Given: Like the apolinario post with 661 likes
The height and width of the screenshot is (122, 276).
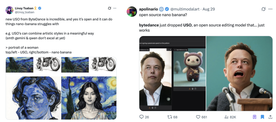Looking at the screenshot, I should pyautogui.click(x=198, y=117).
